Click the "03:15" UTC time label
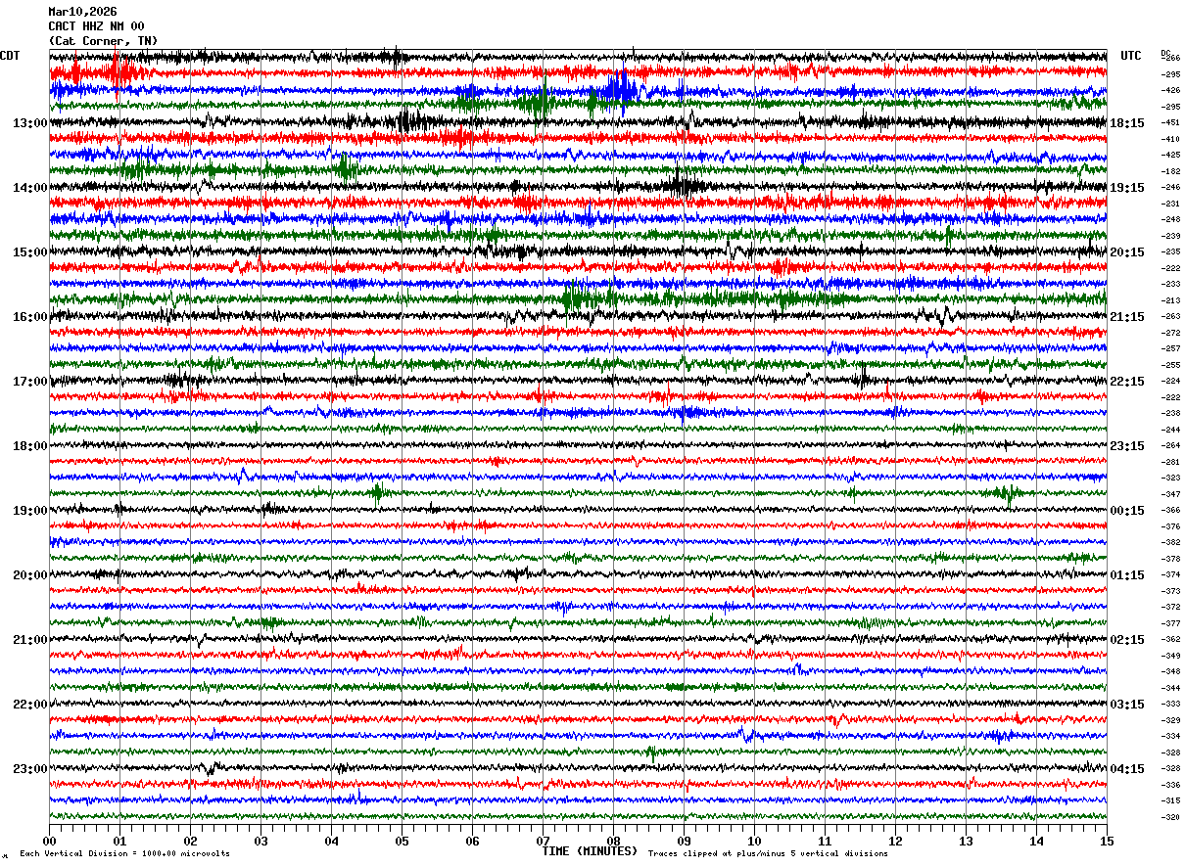Viewport: 1185px width, 867px height. [1128, 705]
